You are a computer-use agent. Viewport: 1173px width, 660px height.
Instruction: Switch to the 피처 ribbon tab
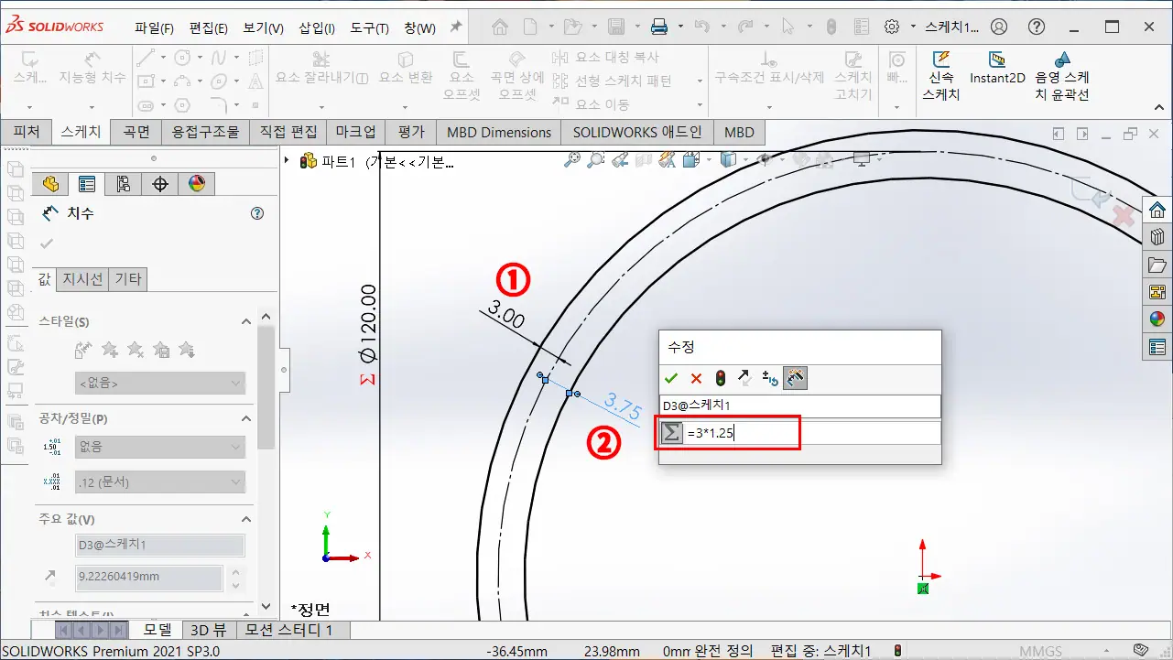pyautogui.click(x=26, y=132)
